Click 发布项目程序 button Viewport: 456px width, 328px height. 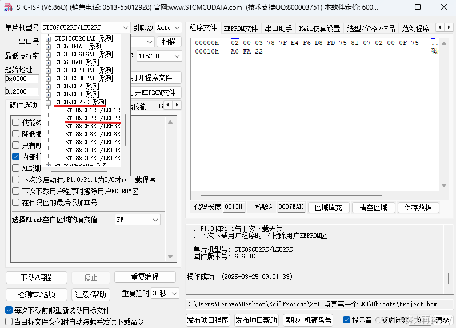[207, 320]
